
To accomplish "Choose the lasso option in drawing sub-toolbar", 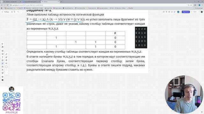I will point(6,63).
